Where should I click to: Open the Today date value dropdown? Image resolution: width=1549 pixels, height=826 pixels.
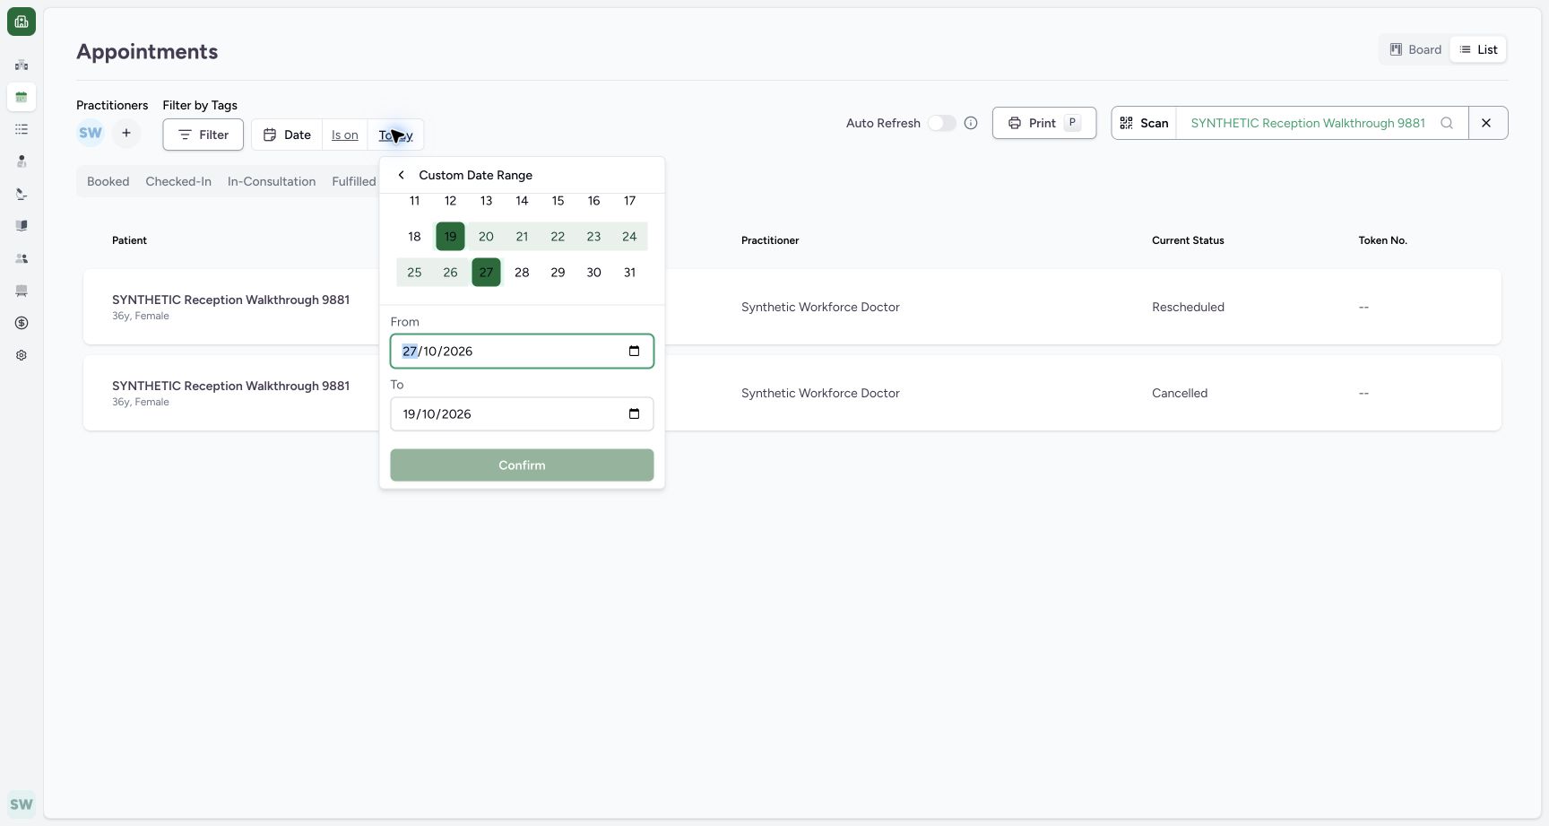(395, 135)
